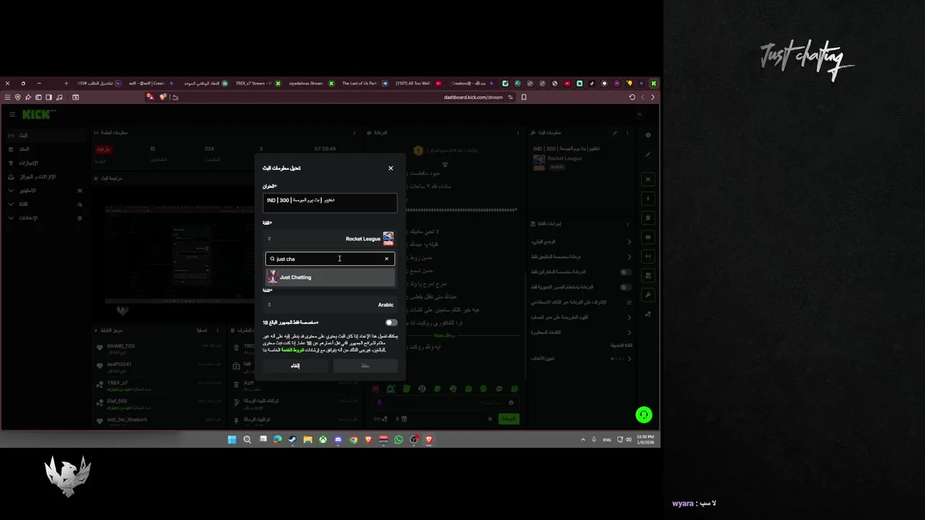Expand slow mode chevron in channel actions
Screen dimensions: 925x520
(629, 242)
